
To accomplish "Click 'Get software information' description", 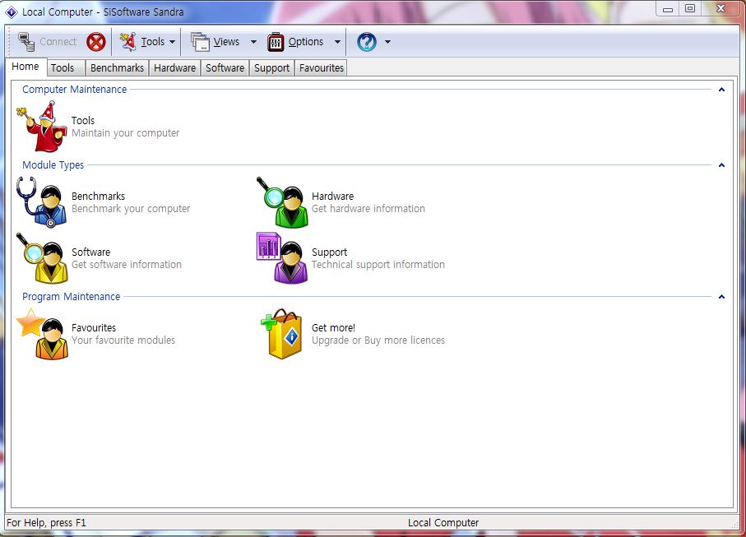I will (x=127, y=265).
